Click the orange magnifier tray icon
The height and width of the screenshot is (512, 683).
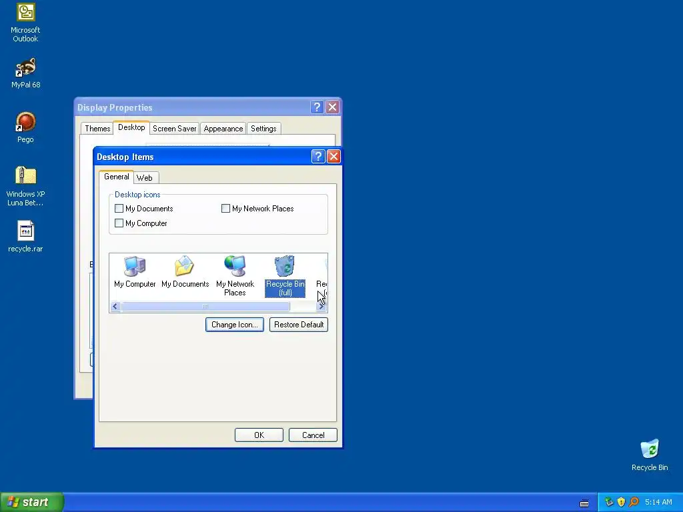pos(634,502)
